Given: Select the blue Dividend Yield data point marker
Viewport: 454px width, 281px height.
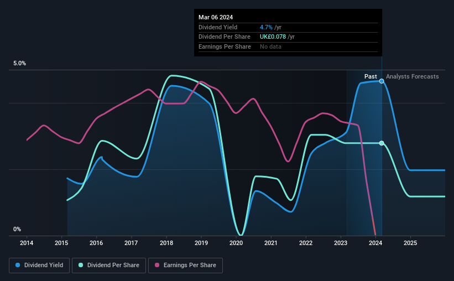Looking at the screenshot, I should pos(382,81).
